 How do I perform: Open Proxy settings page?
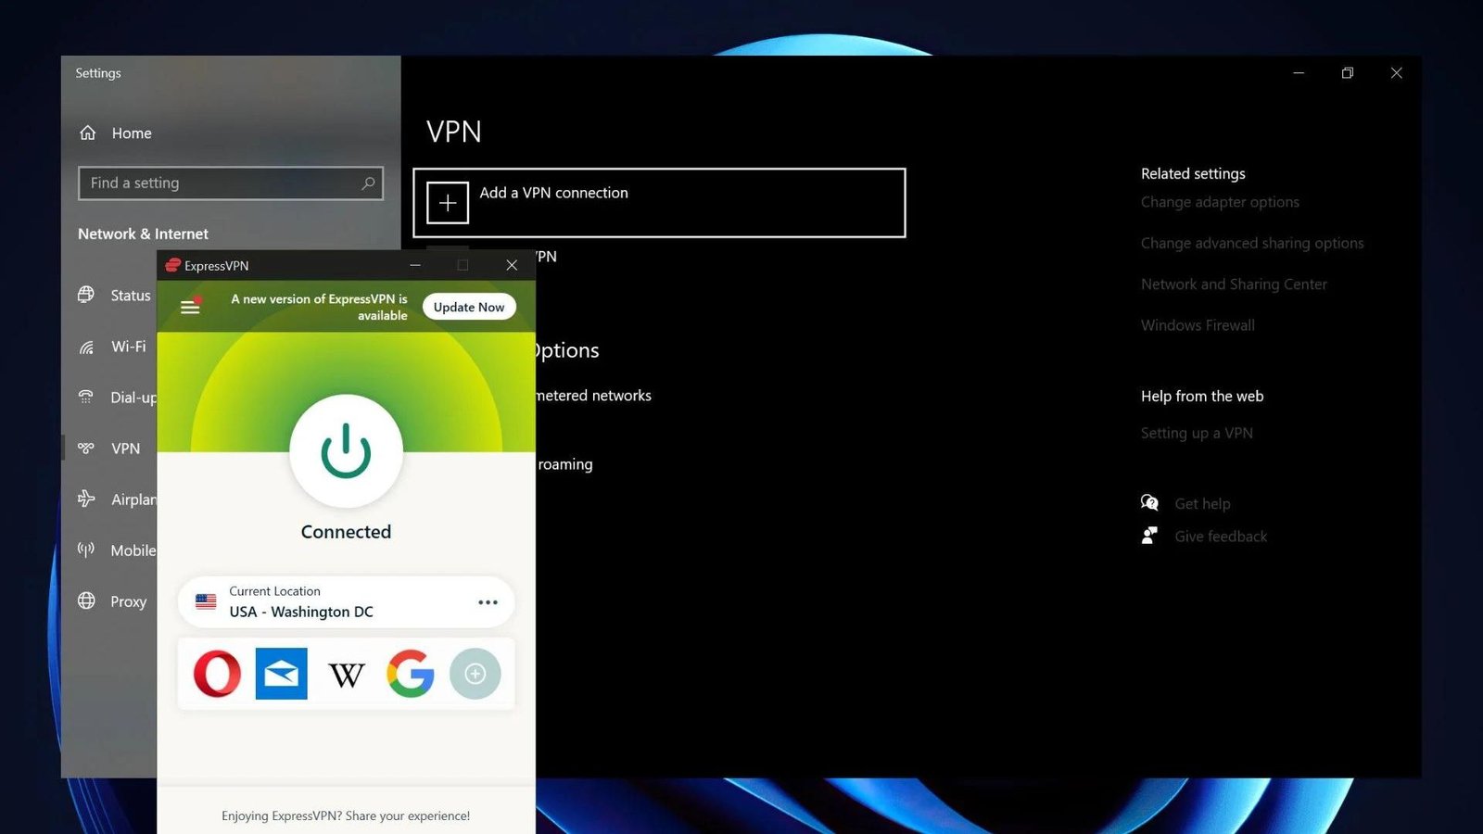128,601
